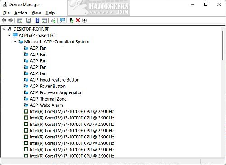Click the icon beside ACPI Power Button
Screen dimensions: 226x165
pyautogui.click(x=26, y=86)
